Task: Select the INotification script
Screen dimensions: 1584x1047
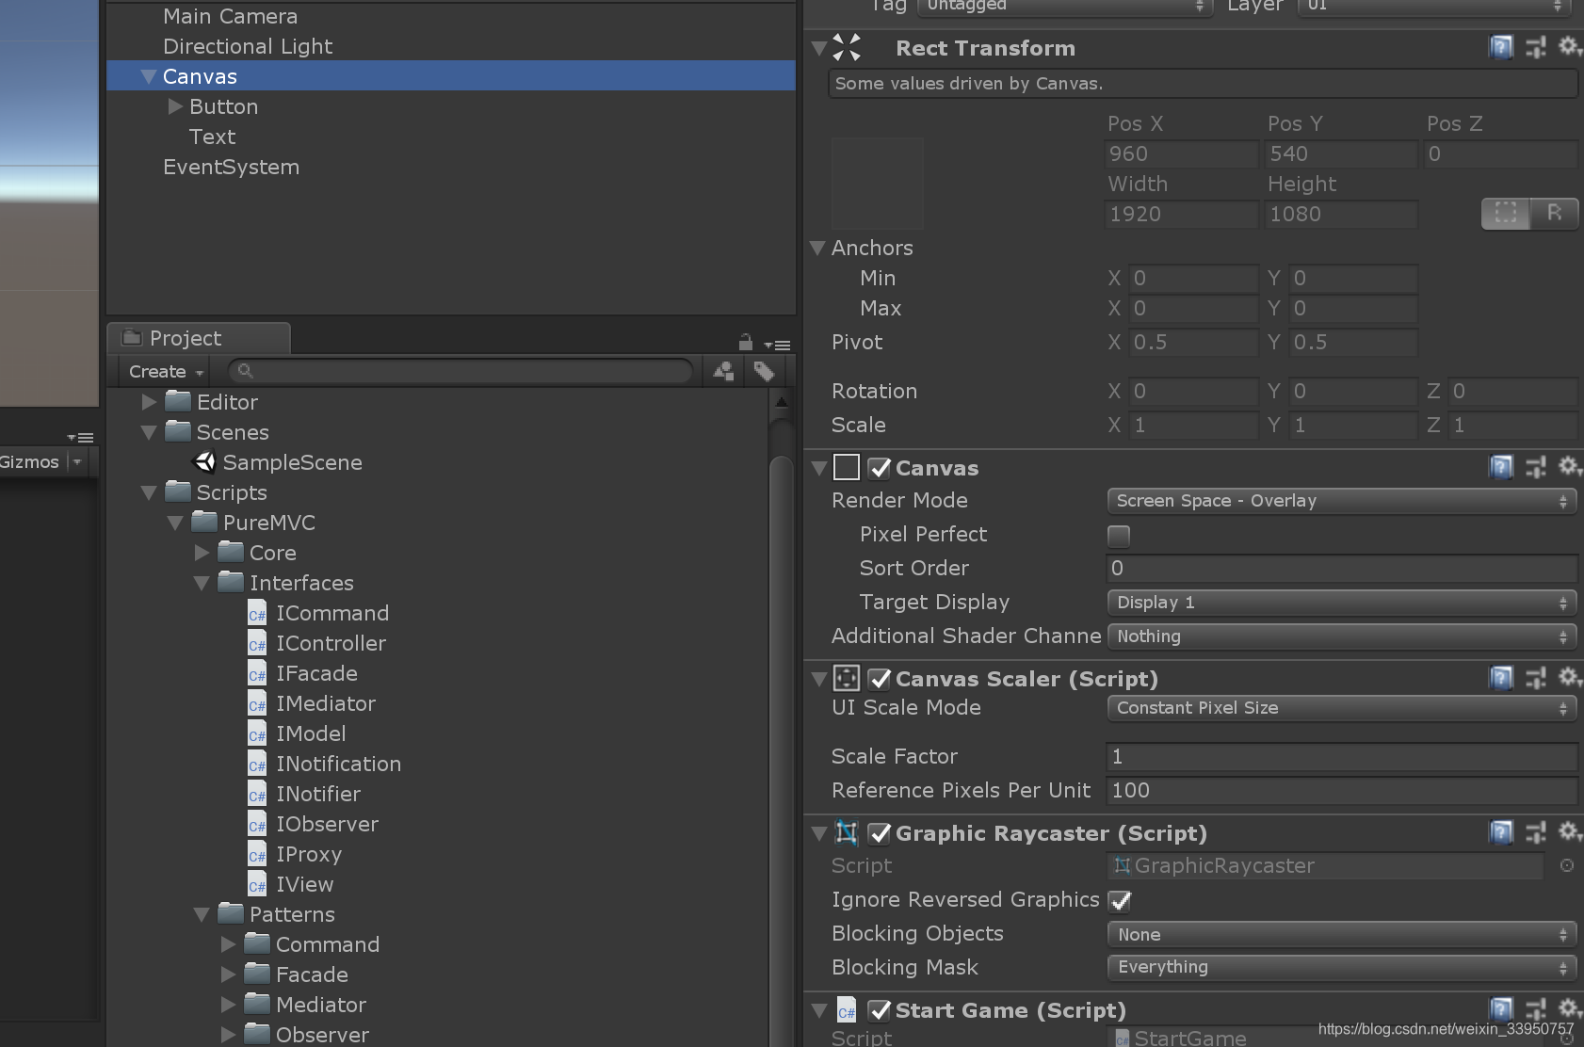Action: coord(324,764)
